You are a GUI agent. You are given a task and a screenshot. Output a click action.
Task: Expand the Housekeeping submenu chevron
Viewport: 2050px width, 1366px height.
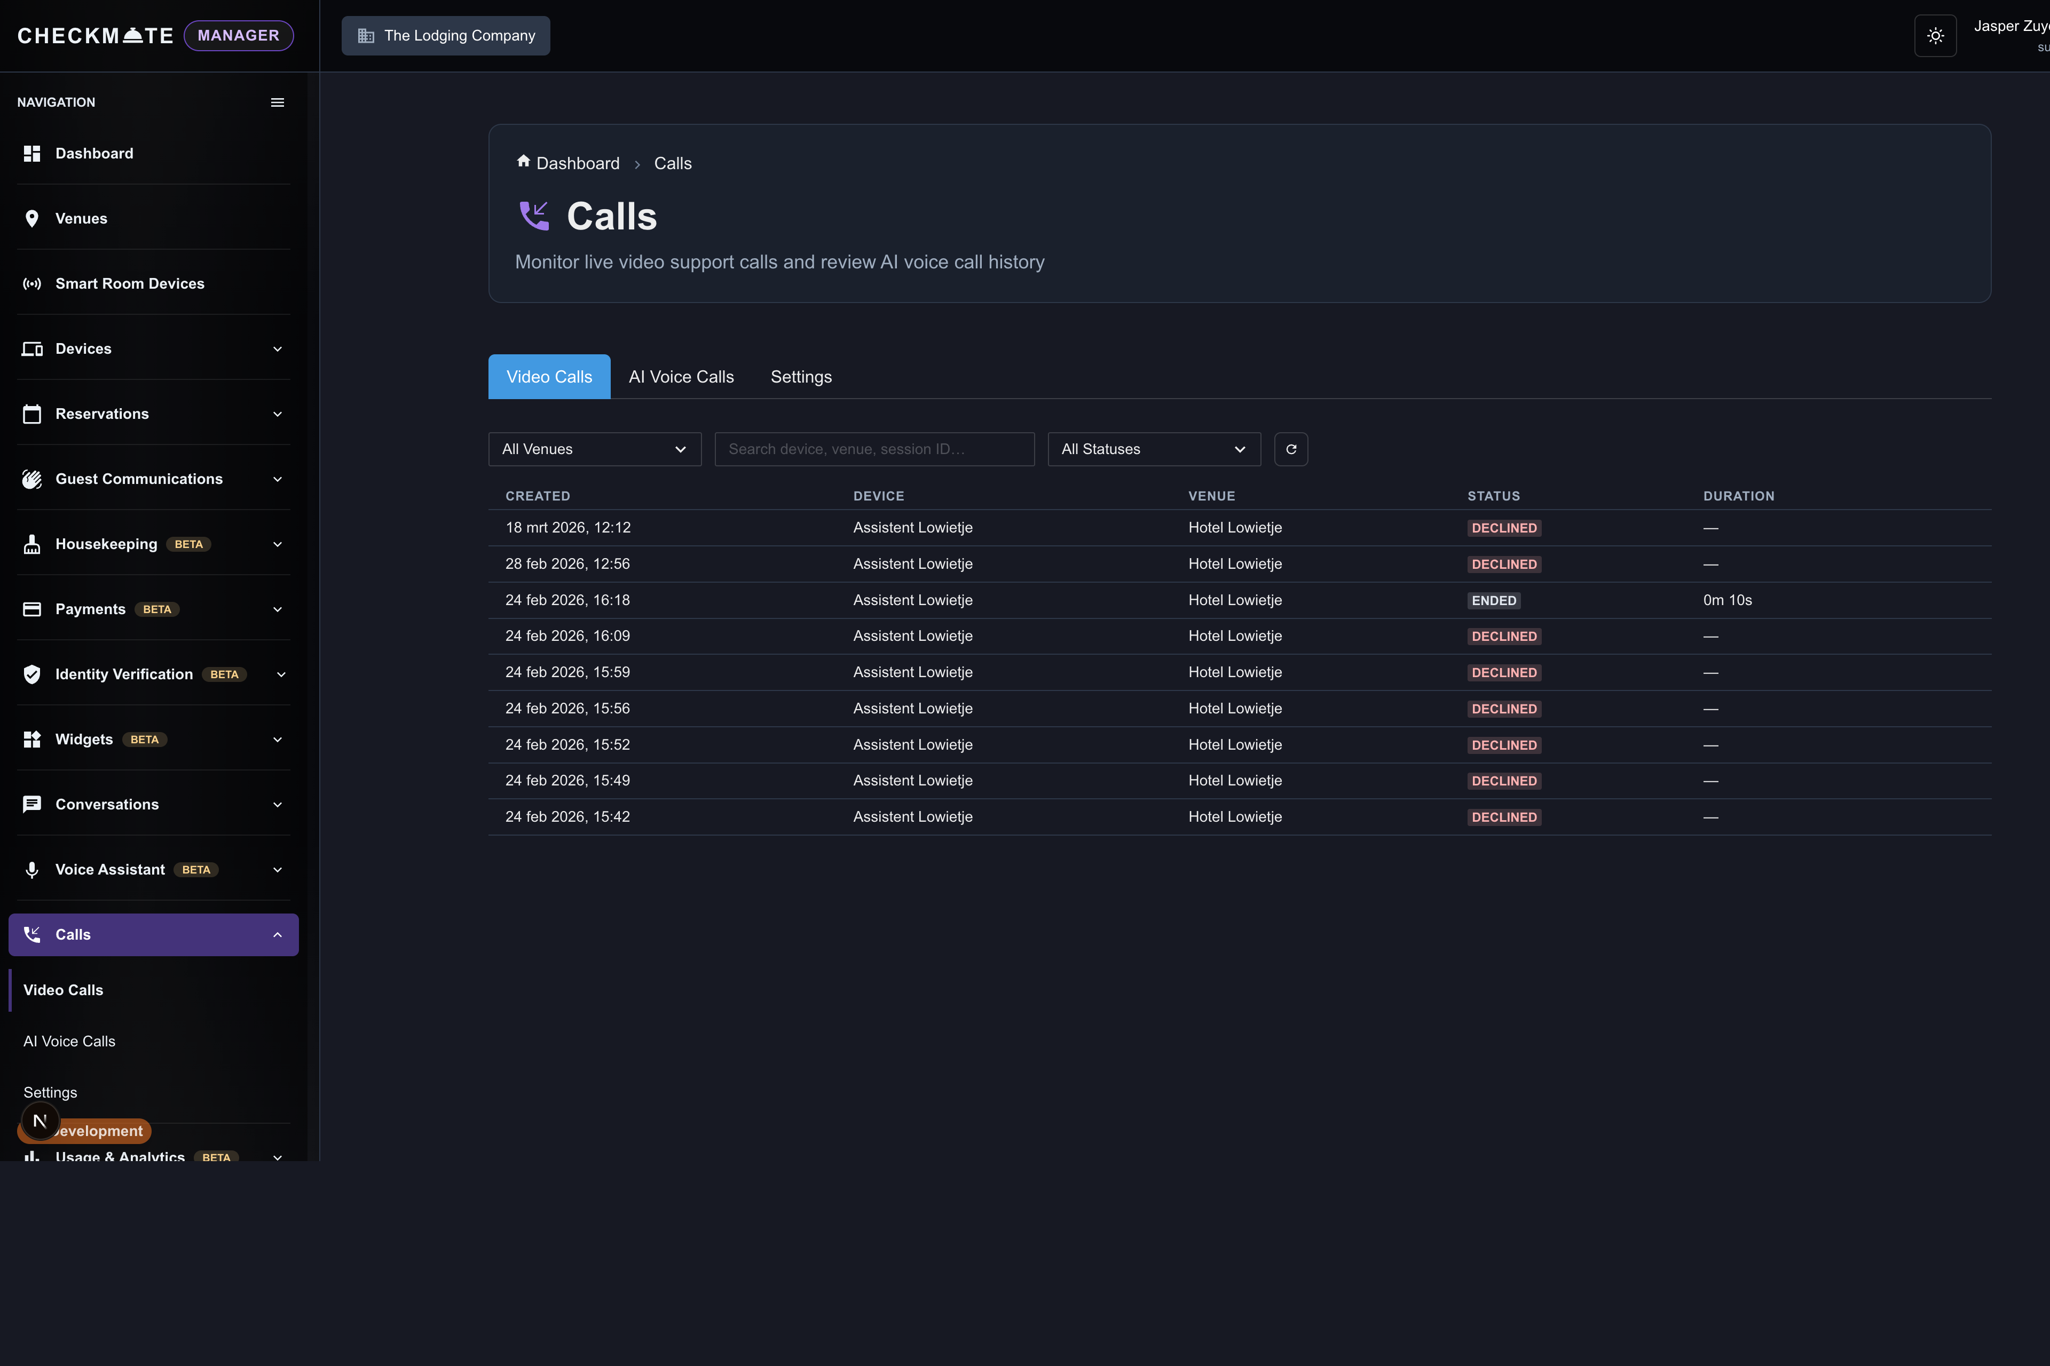tap(278, 544)
